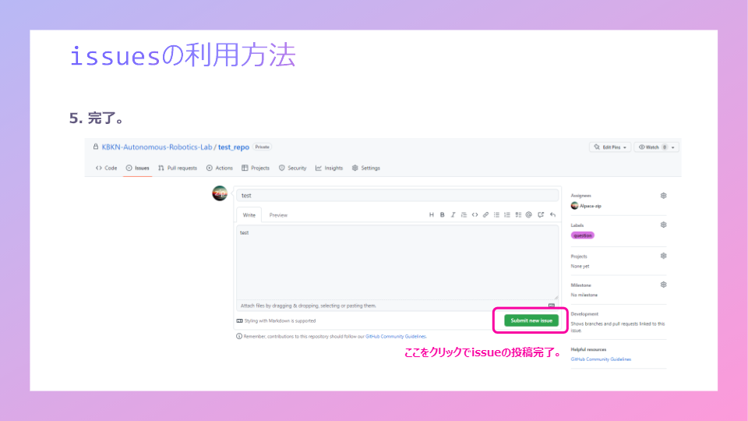Open the Security tab
748x421 pixels.
(292, 168)
